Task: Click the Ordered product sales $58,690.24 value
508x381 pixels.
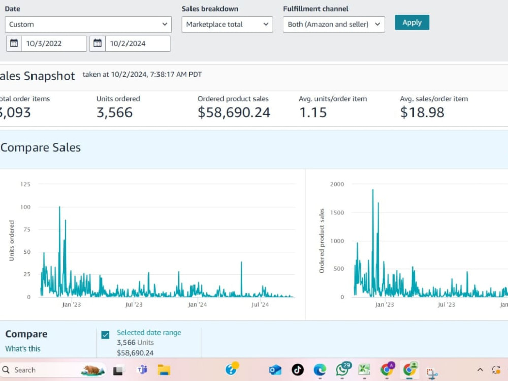Action: 234,112
